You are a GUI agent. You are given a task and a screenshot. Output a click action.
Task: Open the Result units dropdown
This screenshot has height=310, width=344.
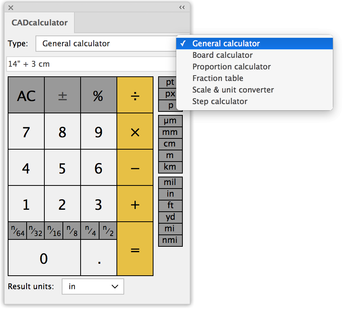tap(93, 286)
